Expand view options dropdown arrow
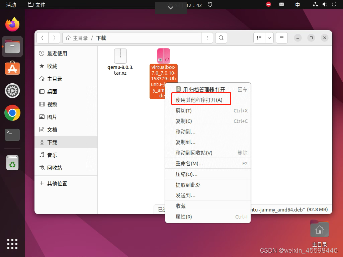Image resolution: width=343 pixels, height=257 pixels. click(x=269, y=38)
